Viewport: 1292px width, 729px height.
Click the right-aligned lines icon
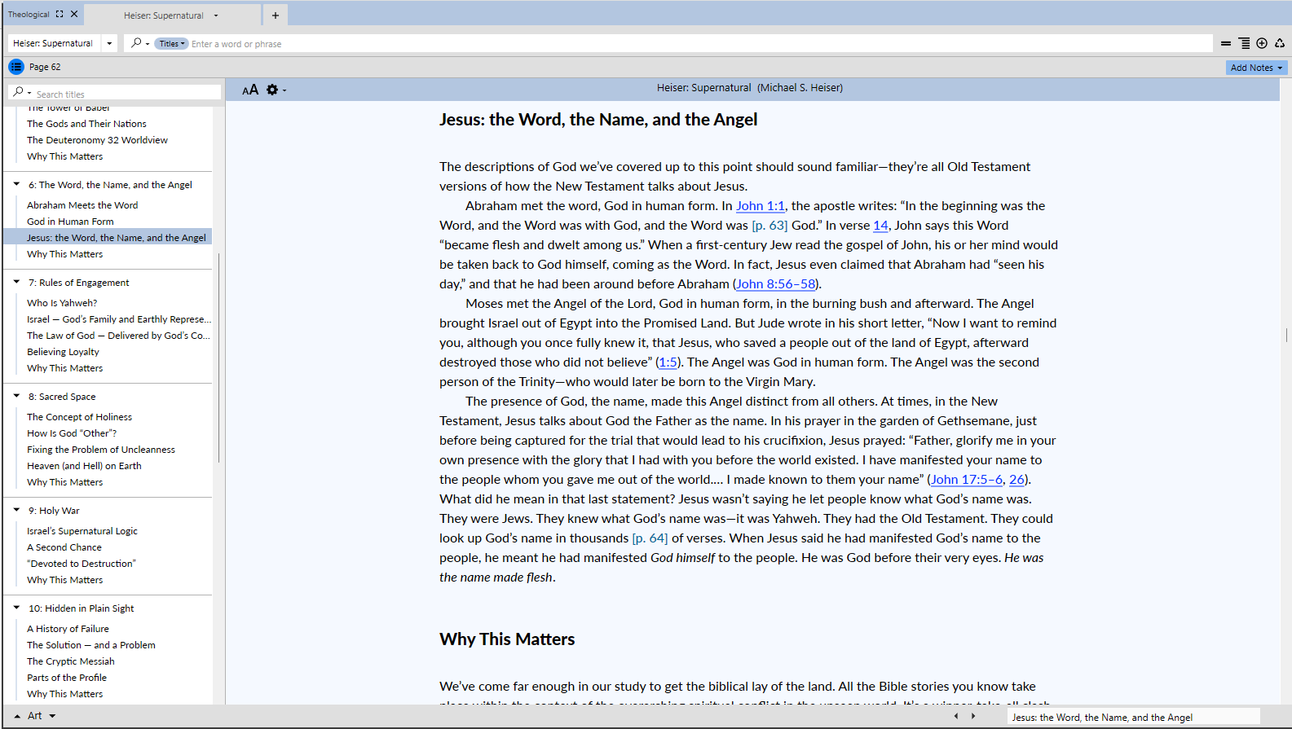pyautogui.click(x=1244, y=43)
